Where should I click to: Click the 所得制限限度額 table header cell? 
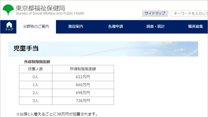pyautogui.click(x=83, y=69)
